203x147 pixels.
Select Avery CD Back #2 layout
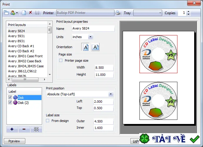point(27,51)
